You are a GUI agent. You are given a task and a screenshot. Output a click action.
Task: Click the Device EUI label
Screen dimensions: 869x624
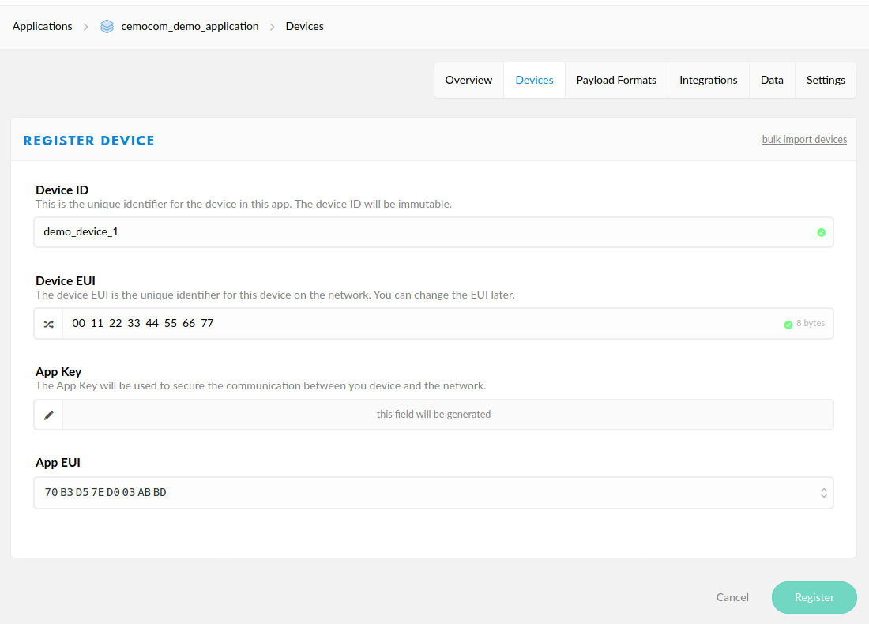click(66, 281)
